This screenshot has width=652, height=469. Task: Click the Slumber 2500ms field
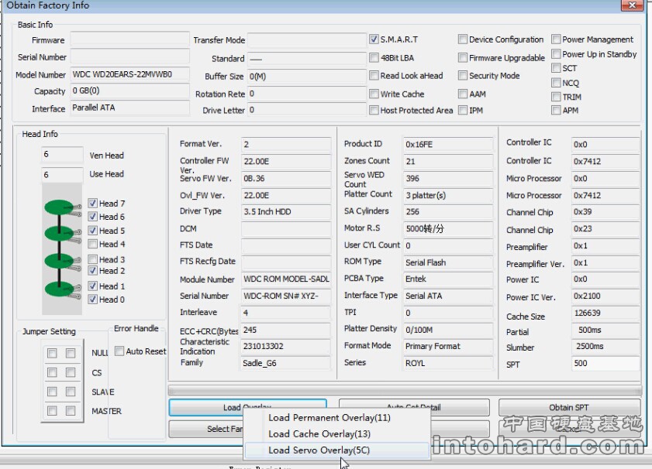(605, 346)
